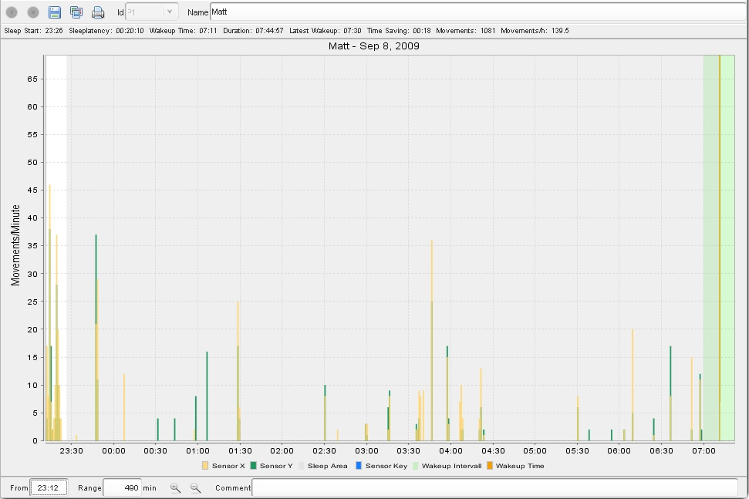Viewport: 749px width, 499px height.
Task: Click the Sensor Key legend swatch
Action: pyautogui.click(x=359, y=466)
